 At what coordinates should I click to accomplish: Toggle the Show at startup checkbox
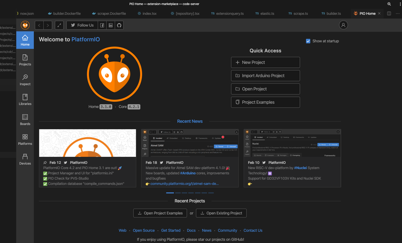click(308, 41)
